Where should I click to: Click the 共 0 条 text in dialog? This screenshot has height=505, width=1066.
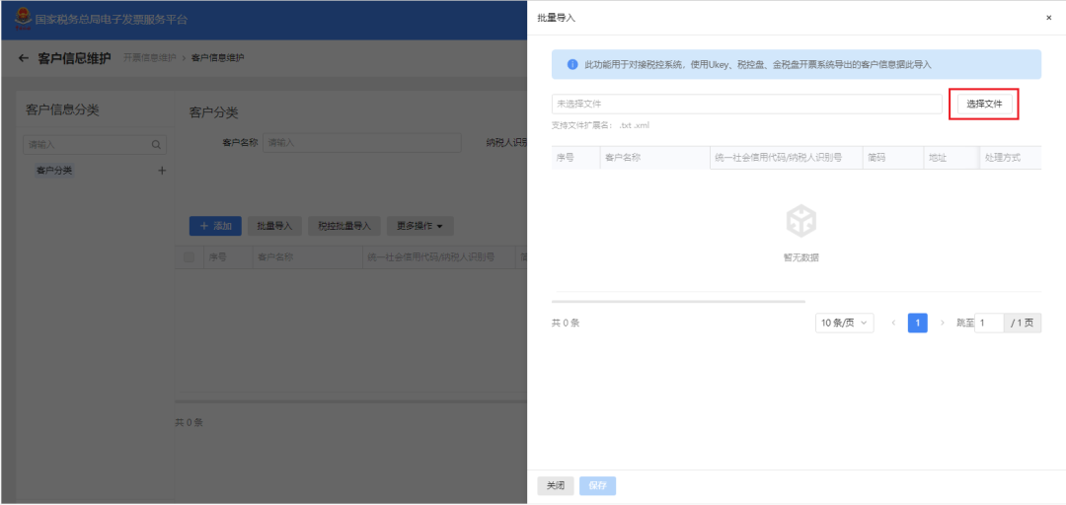pyautogui.click(x=566, y=323)
